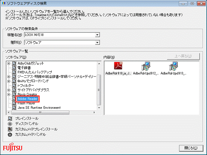Screen dimensions: 207x155
Task: Click the Roxio Creator software icon
Action: point(14,94)
